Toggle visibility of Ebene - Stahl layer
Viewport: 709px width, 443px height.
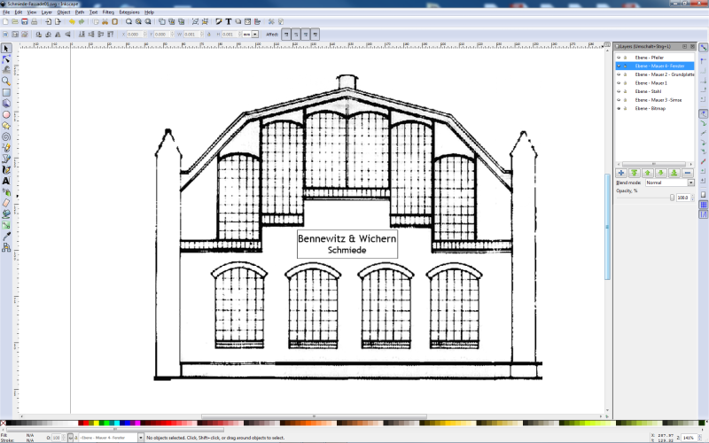619,91
